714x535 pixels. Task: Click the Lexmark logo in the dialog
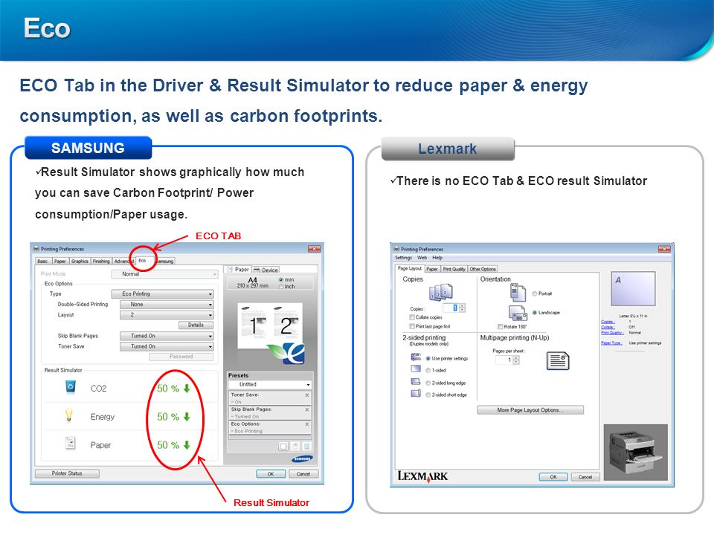[423, 476]
